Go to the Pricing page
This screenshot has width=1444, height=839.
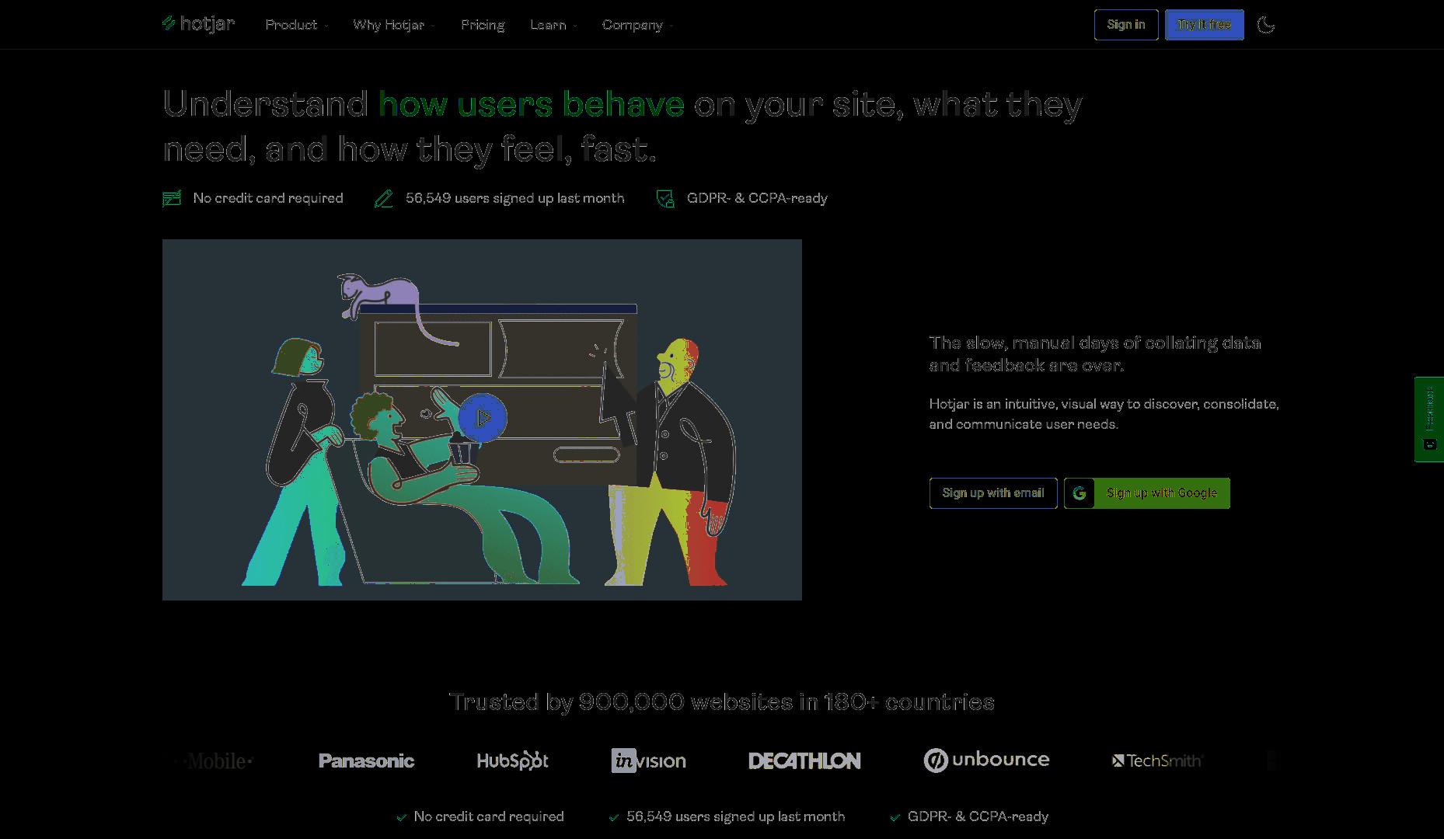[x=483, y=25]
